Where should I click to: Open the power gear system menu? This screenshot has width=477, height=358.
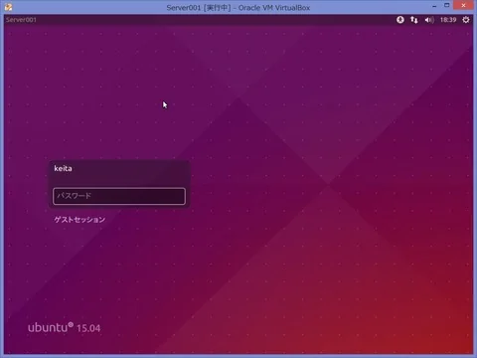pos(466,20)
